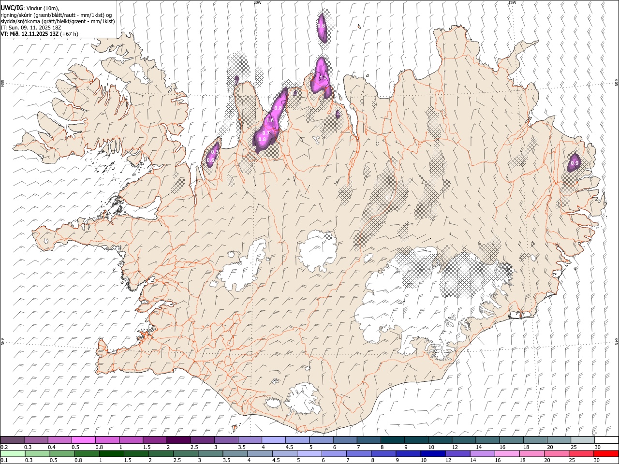
Task: Click the 0.5 value offshore north of Iceland
Action: click(x=321, y=26)
